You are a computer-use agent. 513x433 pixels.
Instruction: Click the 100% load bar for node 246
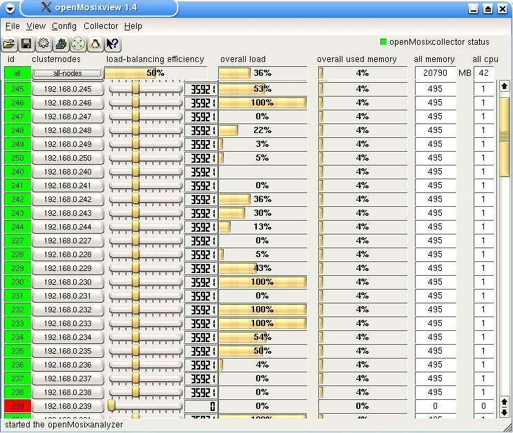click(263, 103)
